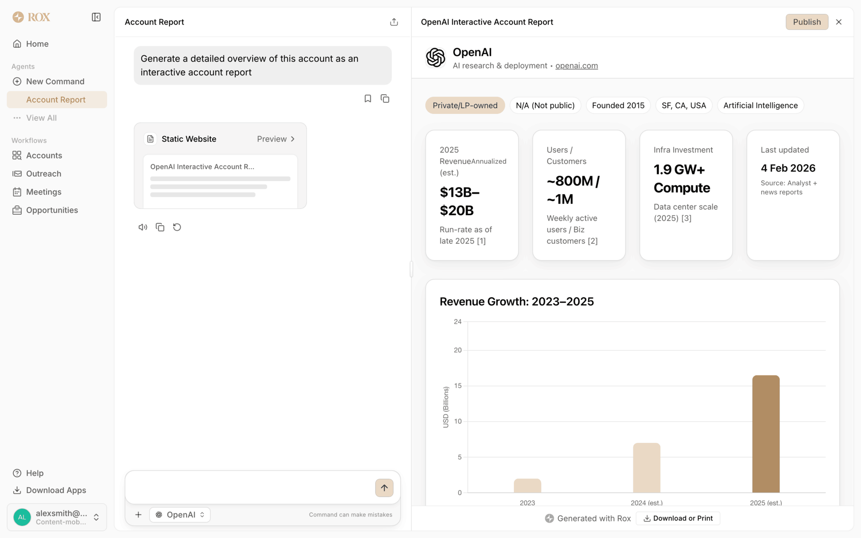The image size is (861, 538).
Task: Click the OpenAI company logo
Action: (435, 57)
